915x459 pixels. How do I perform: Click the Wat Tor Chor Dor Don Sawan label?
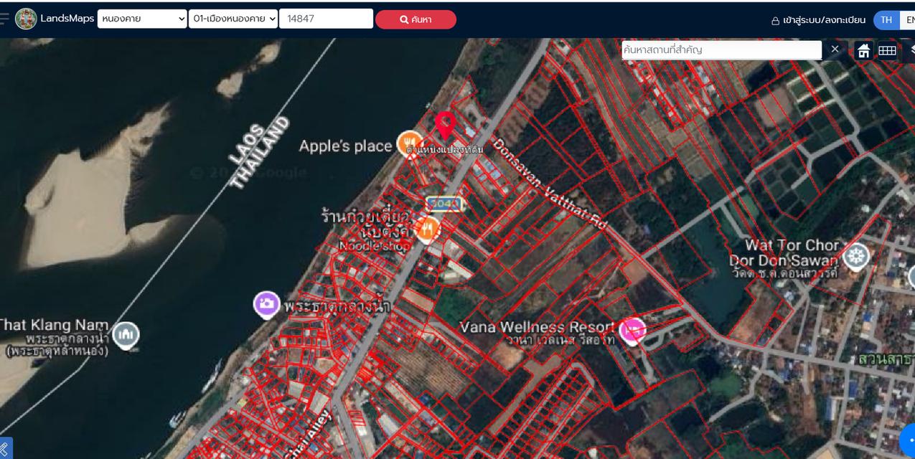pyautogui.click(x=784, y=253)
